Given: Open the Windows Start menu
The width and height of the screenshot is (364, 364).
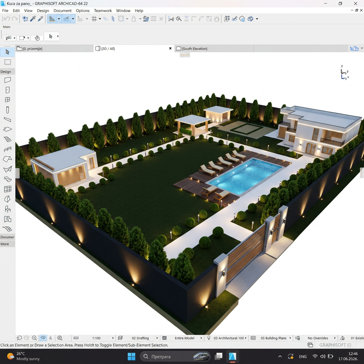Looking at the screenshot, I should pos(132,356).
